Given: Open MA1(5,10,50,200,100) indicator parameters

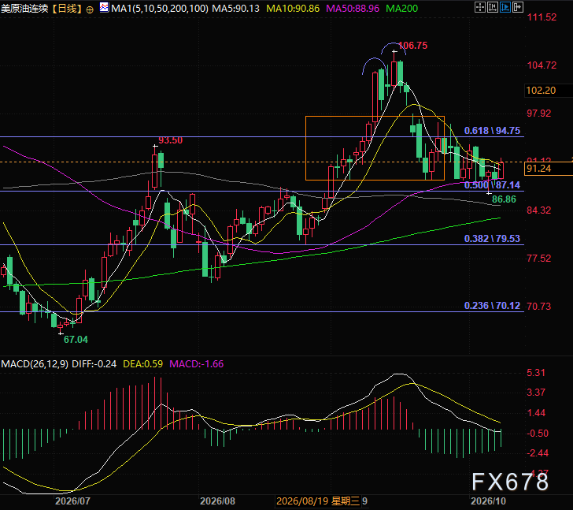Looking at the screenshot, I should [160, 9].
